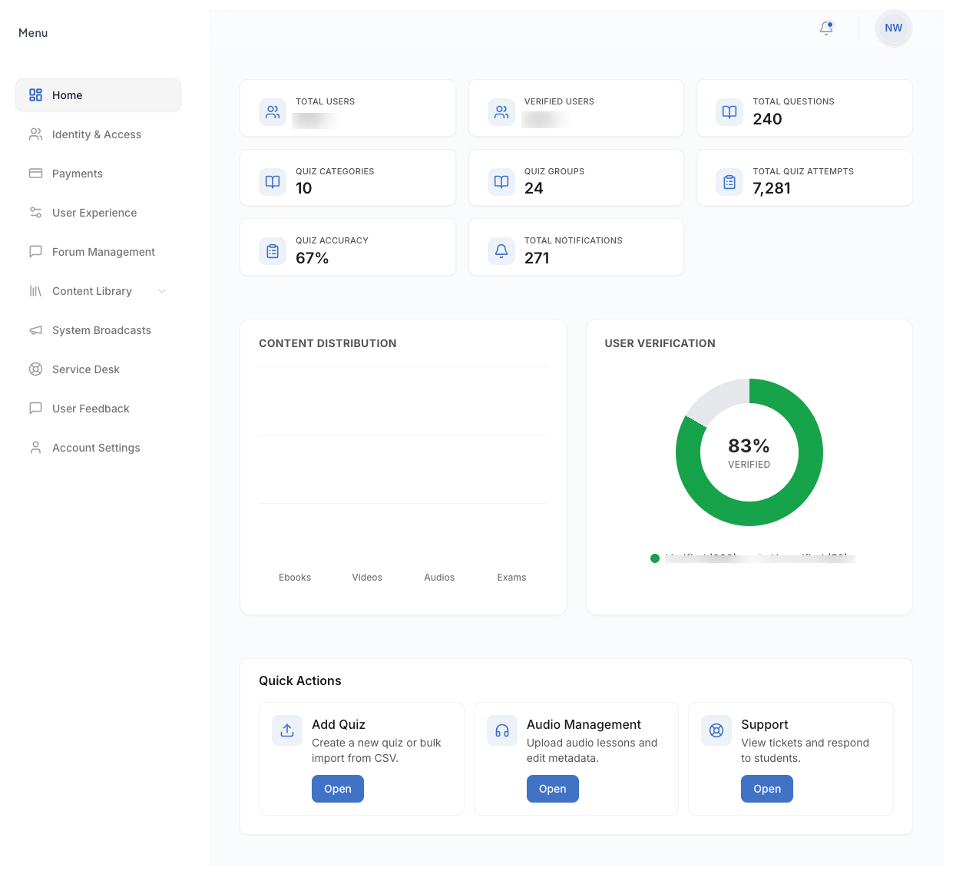Click the Content Distribution heading

pos(328,343)
